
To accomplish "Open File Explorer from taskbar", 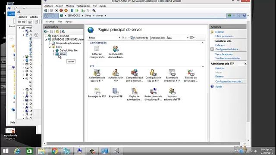I will [x=41, y=151].
